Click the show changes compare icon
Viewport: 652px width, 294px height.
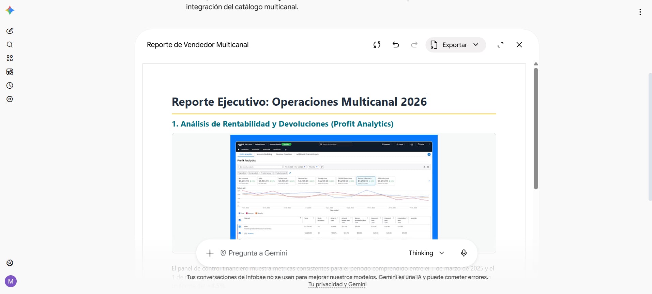click(377, 45)
